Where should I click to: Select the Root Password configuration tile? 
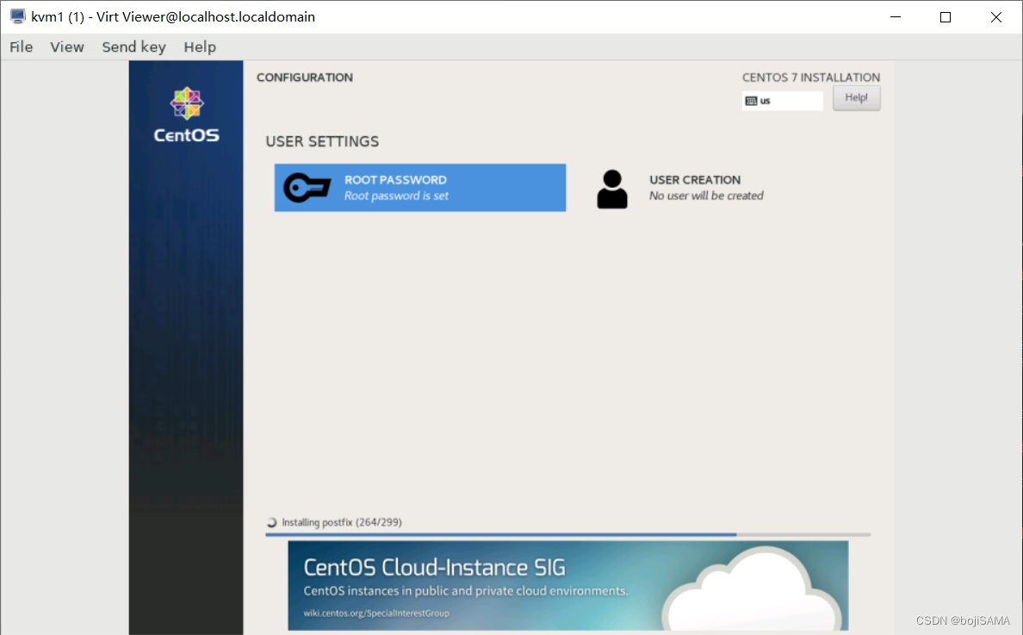[419, 187]
